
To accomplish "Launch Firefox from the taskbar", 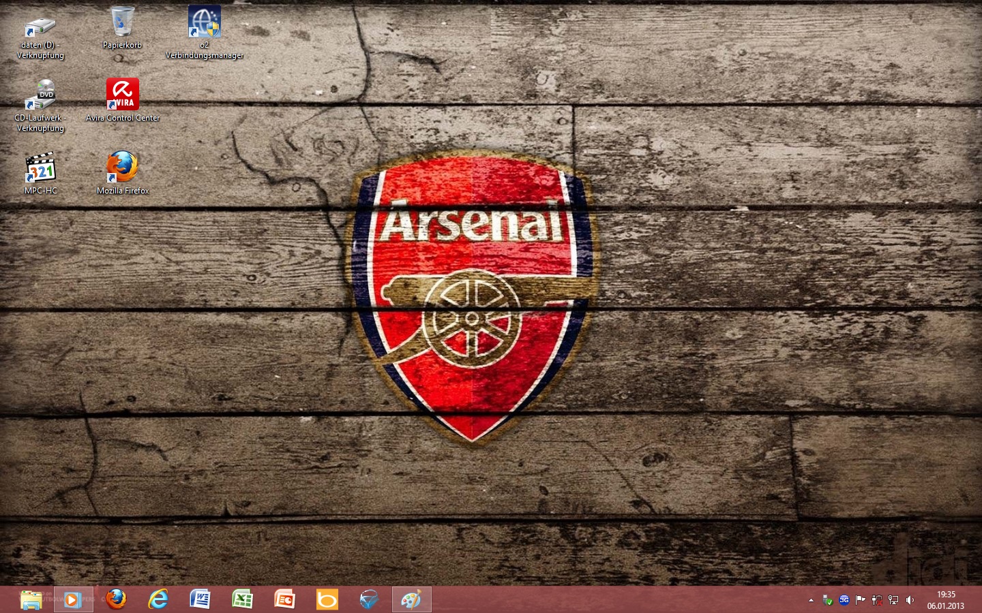I will pos(116,599).
